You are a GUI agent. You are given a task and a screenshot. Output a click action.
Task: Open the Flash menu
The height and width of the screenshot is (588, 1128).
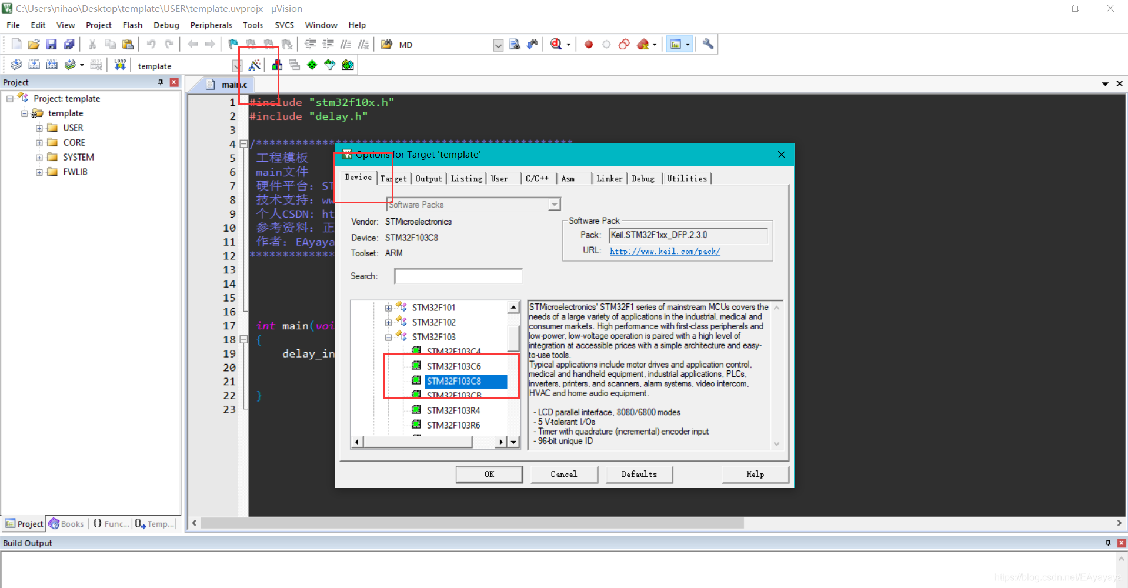pos(132,25)
